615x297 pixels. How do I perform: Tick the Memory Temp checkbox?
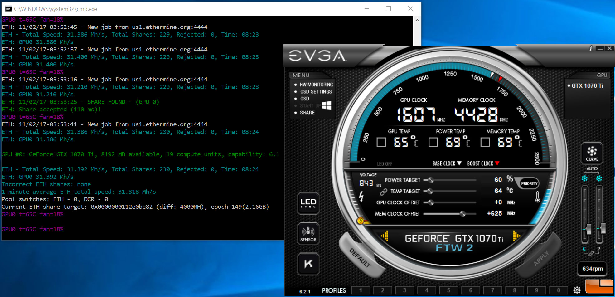click(485, 142)
